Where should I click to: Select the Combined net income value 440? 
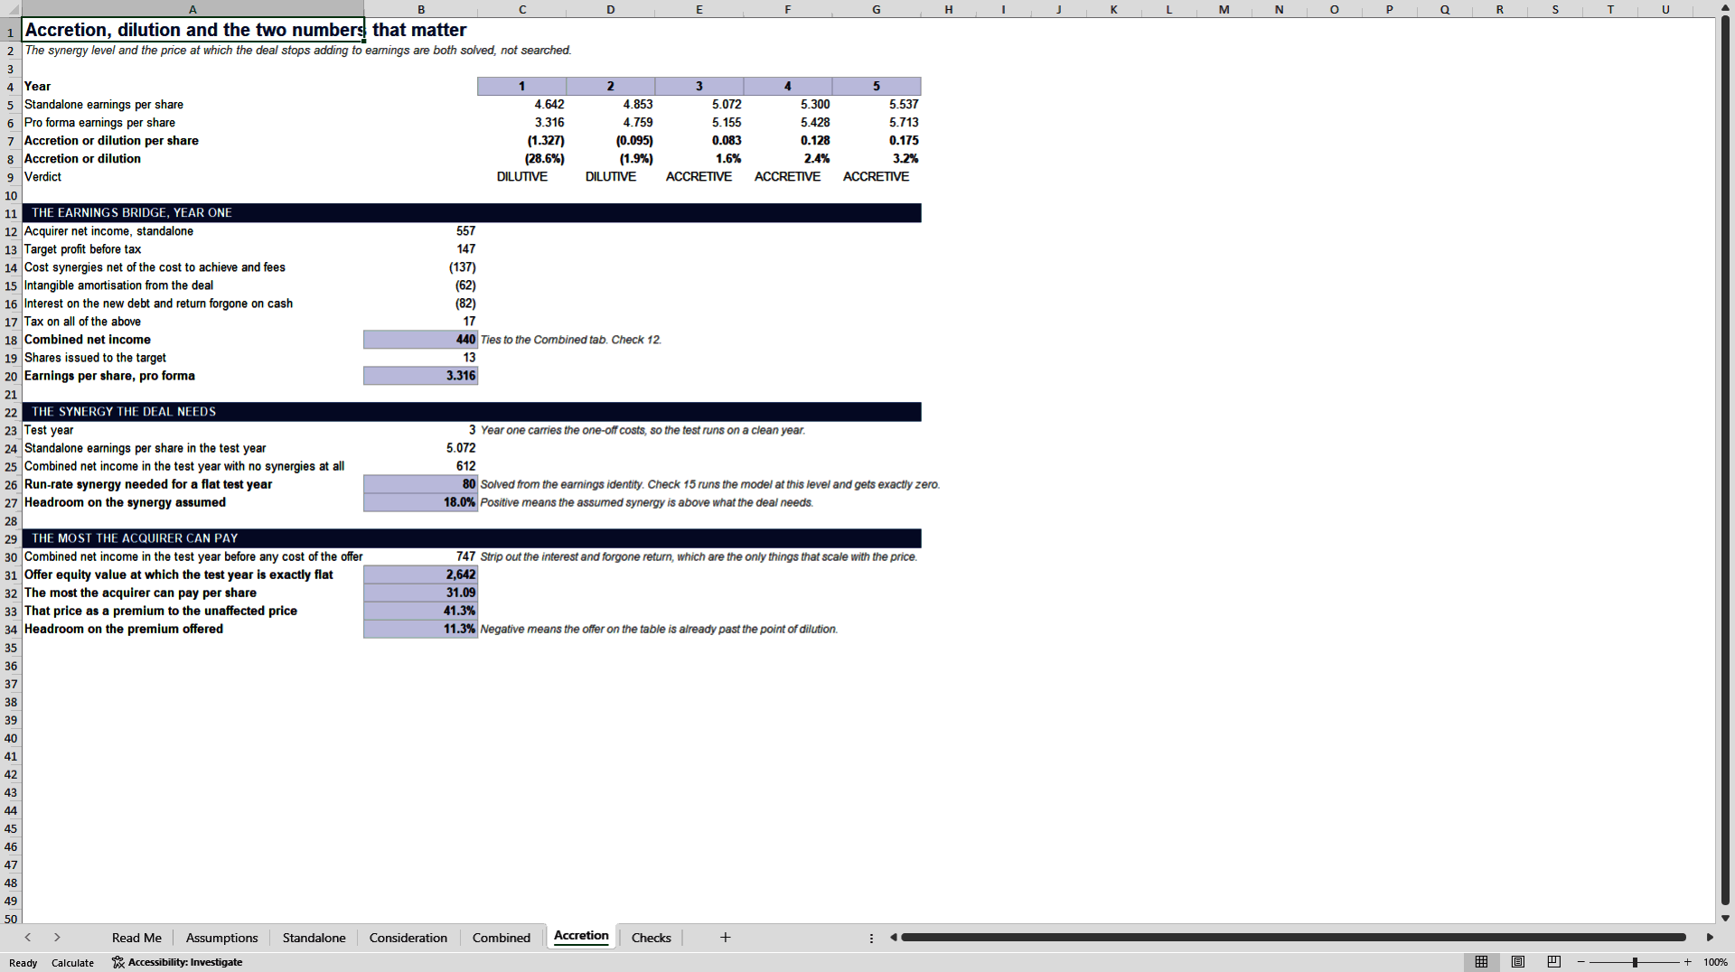[421, 340]
